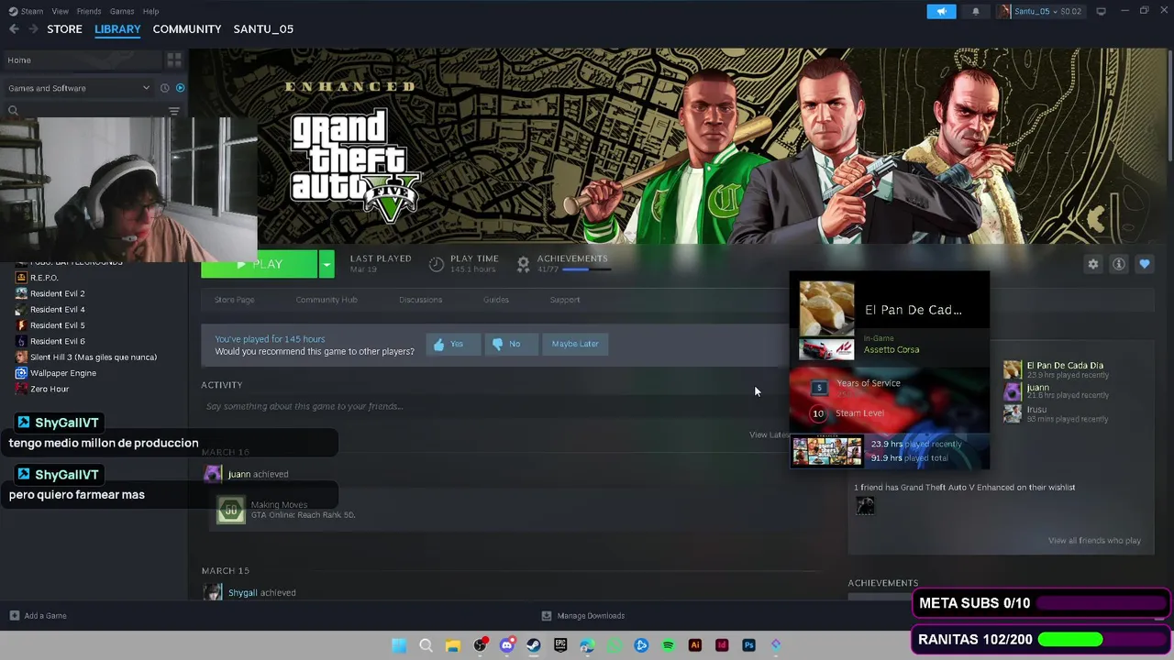Image resolution: width=1174 pixels, height=660 pixels.
Task: Open Photoshop from the taskbar
Action: click(748, 645)
